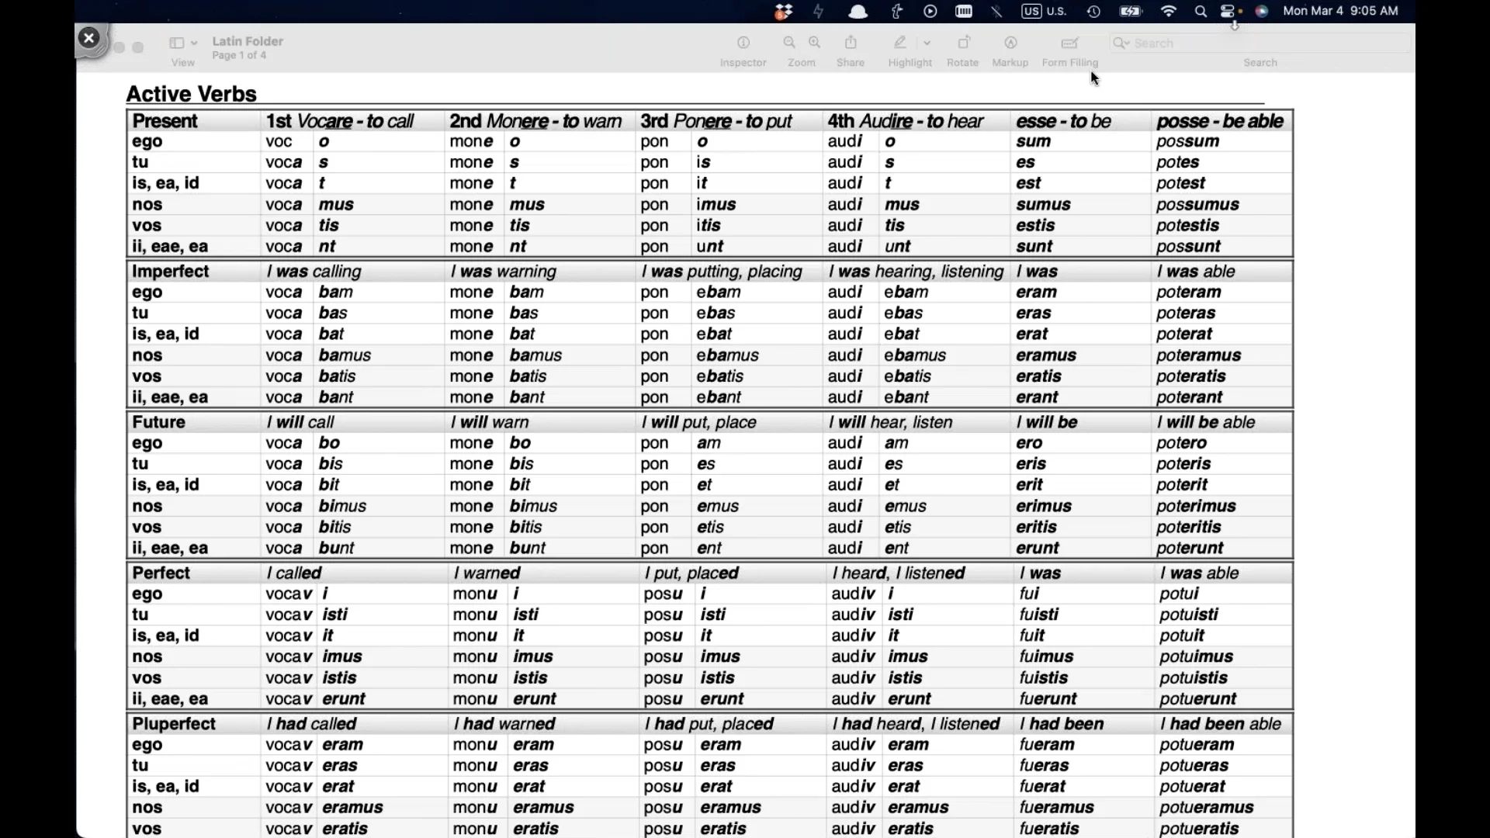Expand the Highlight color dropdown chevron
Viewport: 1490px width, 838px height.
click(927, 43)
